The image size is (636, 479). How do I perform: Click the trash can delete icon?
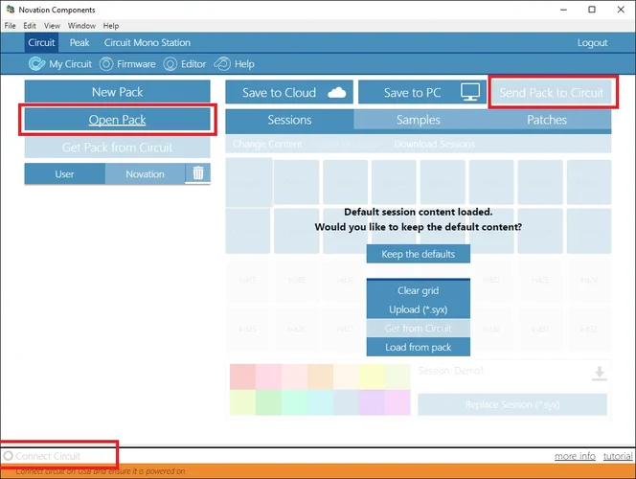coord(198,173)
